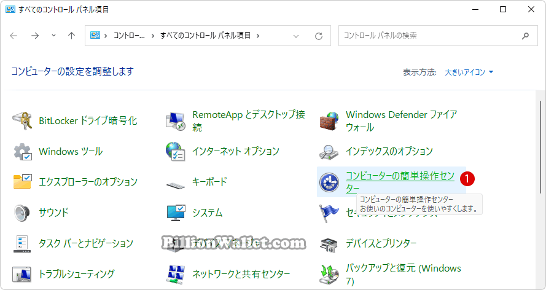Click the タスク バーとナビゲーション icon

[x=22, y=243]
